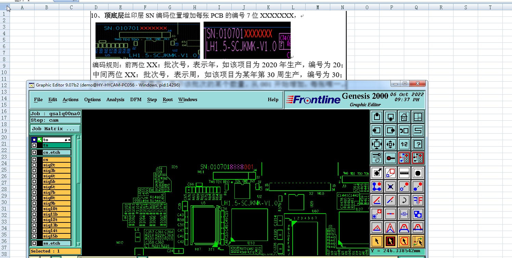
Task: Click the 'Step: cam' label
Action: (55, 120)
